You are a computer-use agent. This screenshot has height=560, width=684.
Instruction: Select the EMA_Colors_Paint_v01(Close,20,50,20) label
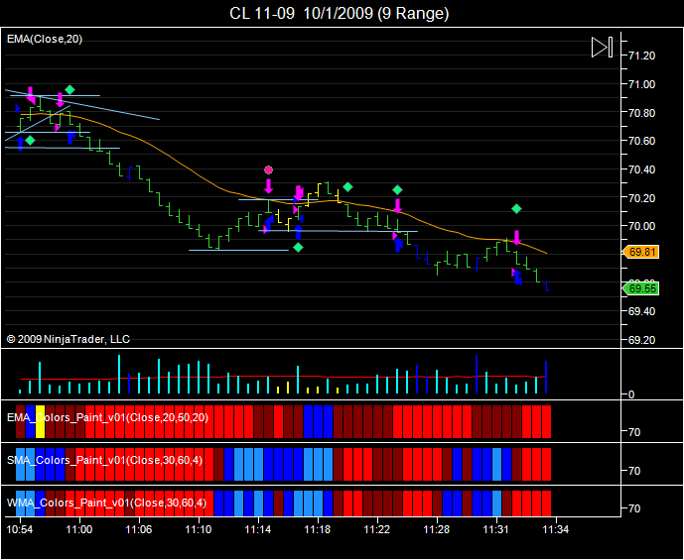(x=108, y=418)
